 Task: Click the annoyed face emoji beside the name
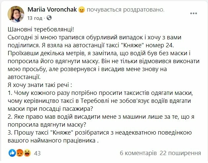coord(82,10)
